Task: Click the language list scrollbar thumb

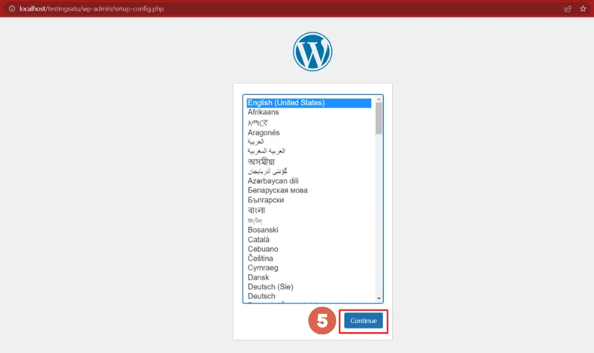Action: click(x=379, y=119)
